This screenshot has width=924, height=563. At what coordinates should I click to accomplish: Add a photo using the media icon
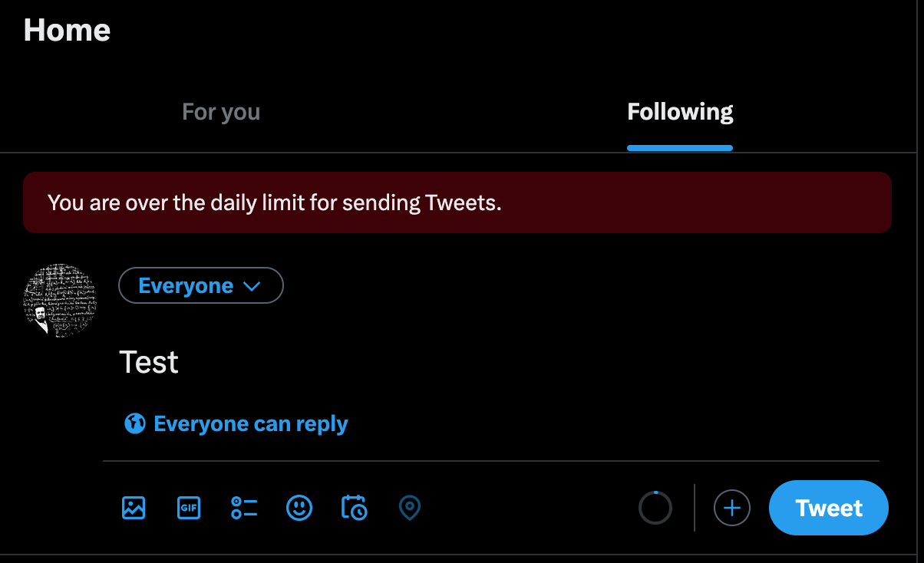134,508
